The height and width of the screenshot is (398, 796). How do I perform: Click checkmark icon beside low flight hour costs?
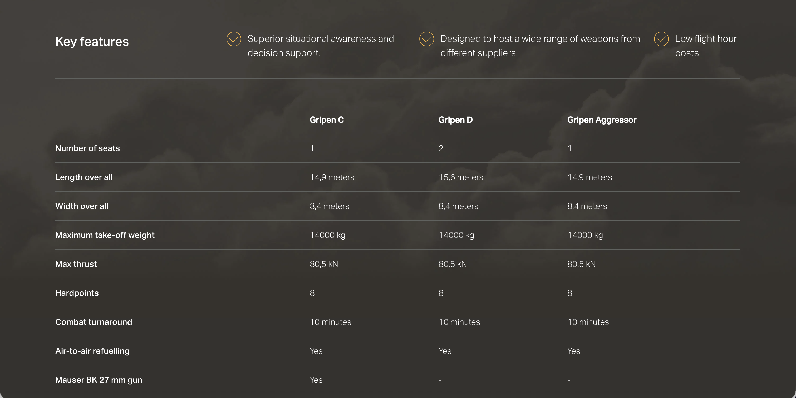661,39
